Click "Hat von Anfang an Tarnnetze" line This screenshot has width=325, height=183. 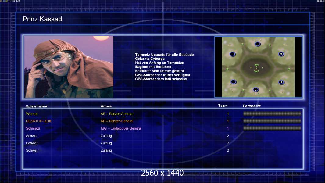pos(159,63)
